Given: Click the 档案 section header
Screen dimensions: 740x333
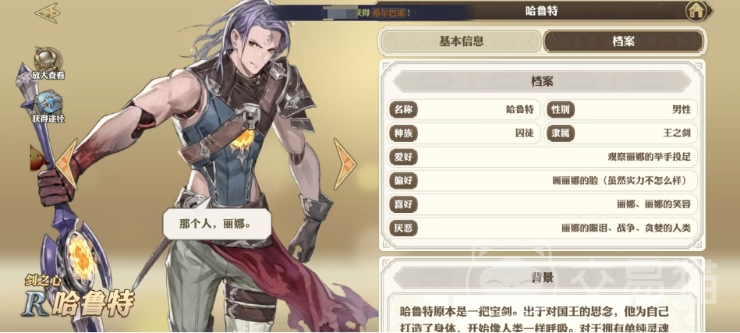Looking at the screenshot, I should click(542, 81).
